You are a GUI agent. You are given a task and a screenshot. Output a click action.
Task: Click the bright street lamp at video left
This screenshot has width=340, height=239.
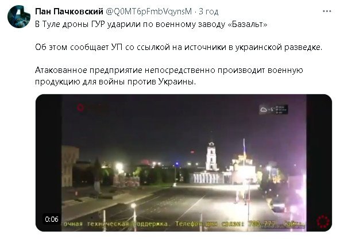click(119, 167)
